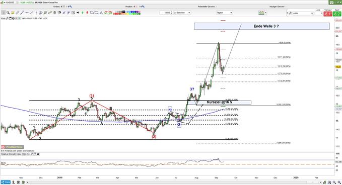Select the trend line drawing tool

point(22,13)
